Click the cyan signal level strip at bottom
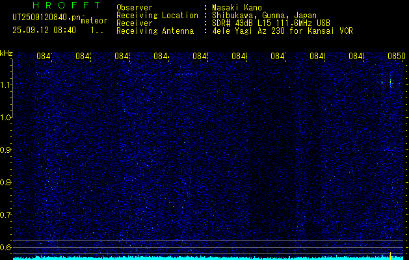The width and height of the screenshot is (409, 260). (208, 258)
